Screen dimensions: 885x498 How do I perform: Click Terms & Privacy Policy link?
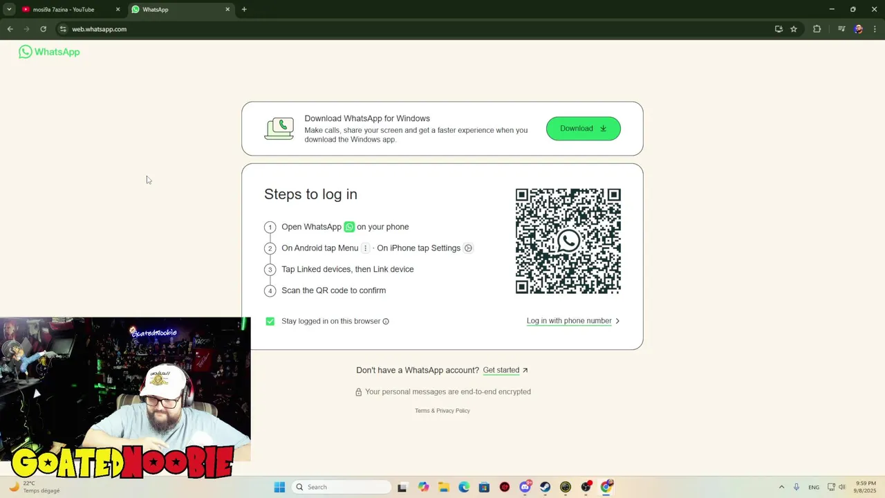click(442, 411)
